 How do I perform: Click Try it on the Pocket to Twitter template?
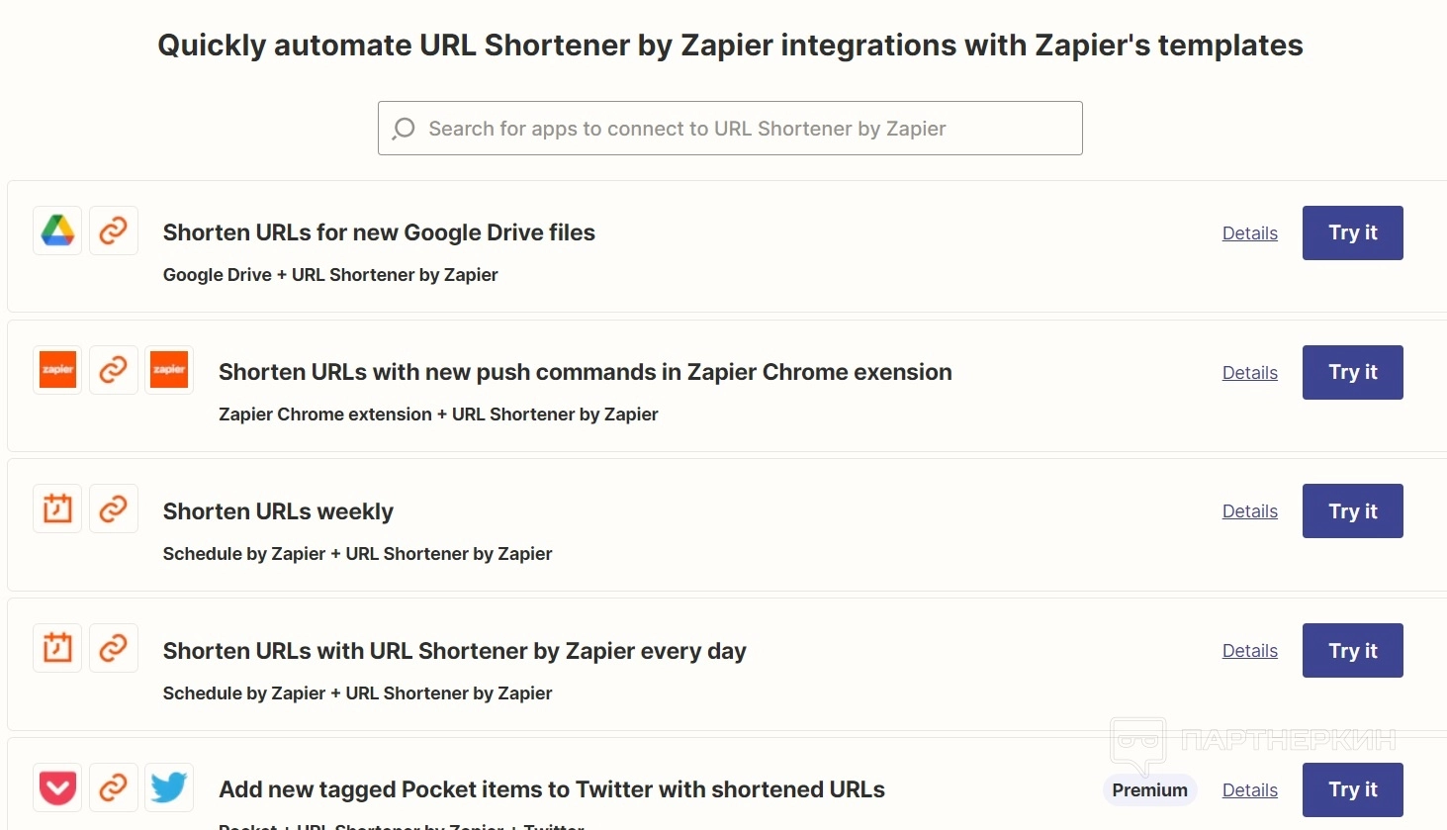pyautogui.click(x=1352, y=789)
